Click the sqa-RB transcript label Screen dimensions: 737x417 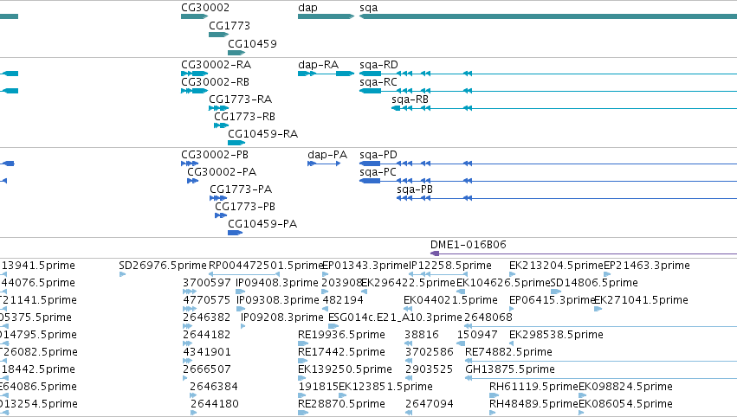(x=410, y=99)
